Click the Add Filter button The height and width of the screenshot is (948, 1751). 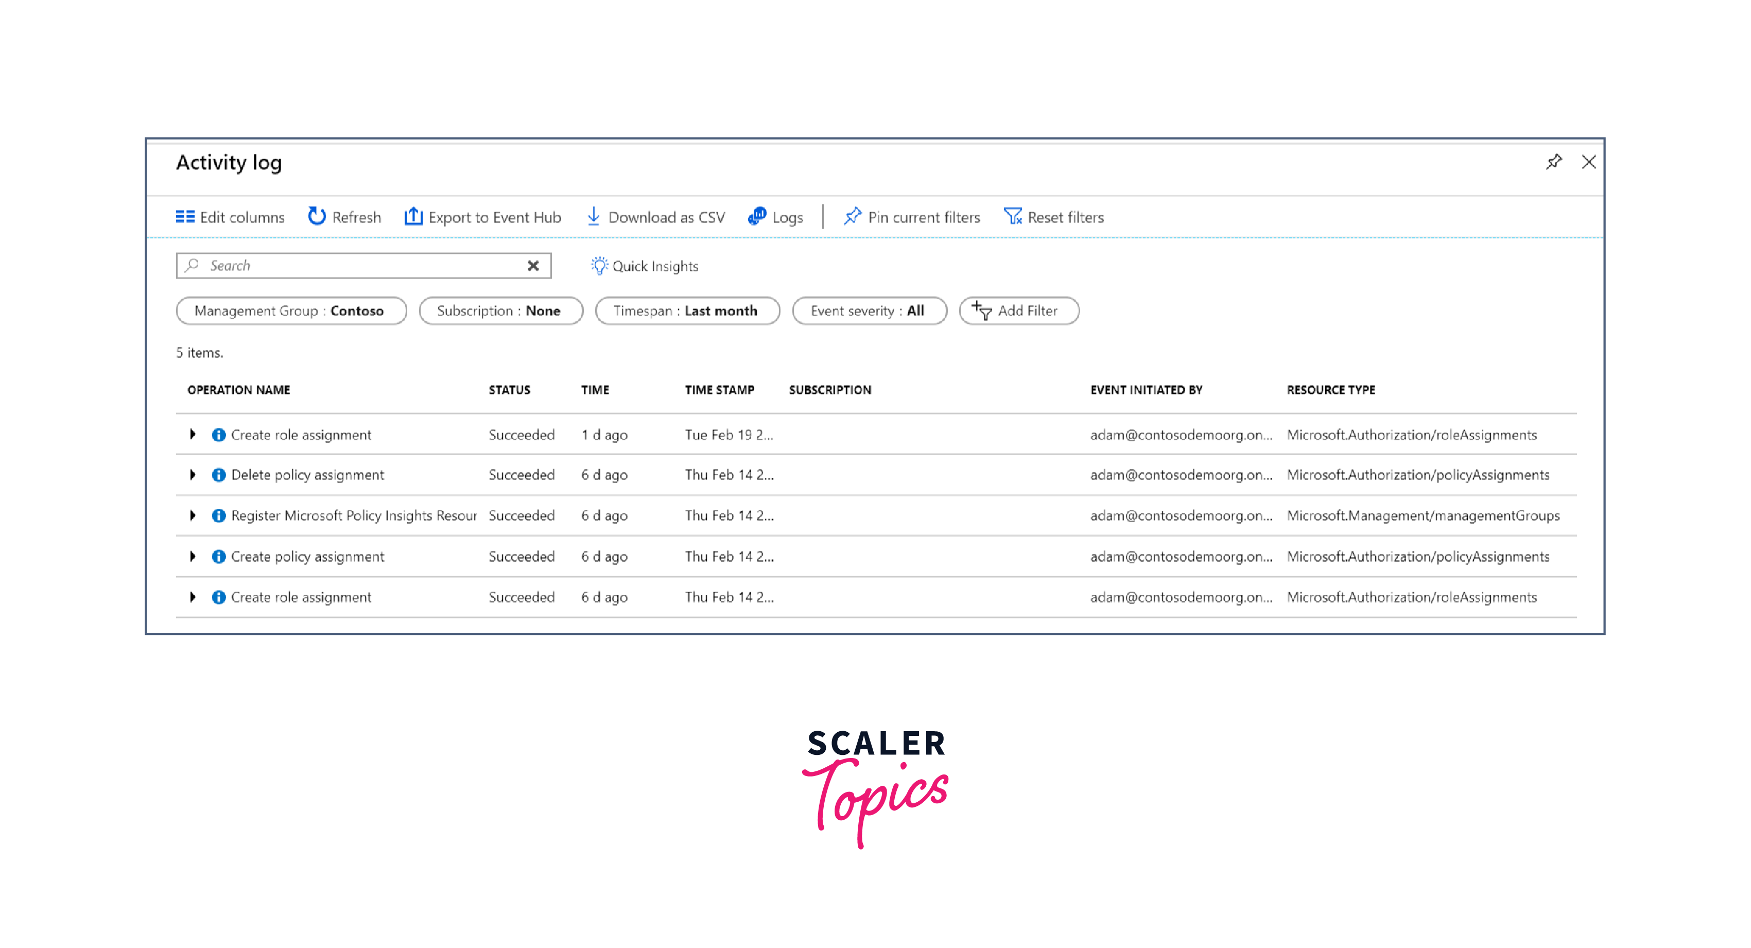pyautogui.click(x=1017, y=311)
